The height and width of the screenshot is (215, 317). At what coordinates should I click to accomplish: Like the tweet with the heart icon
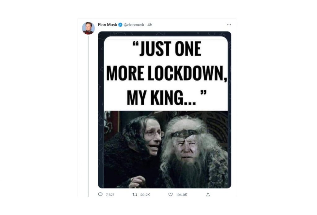[x=171, y=194]
